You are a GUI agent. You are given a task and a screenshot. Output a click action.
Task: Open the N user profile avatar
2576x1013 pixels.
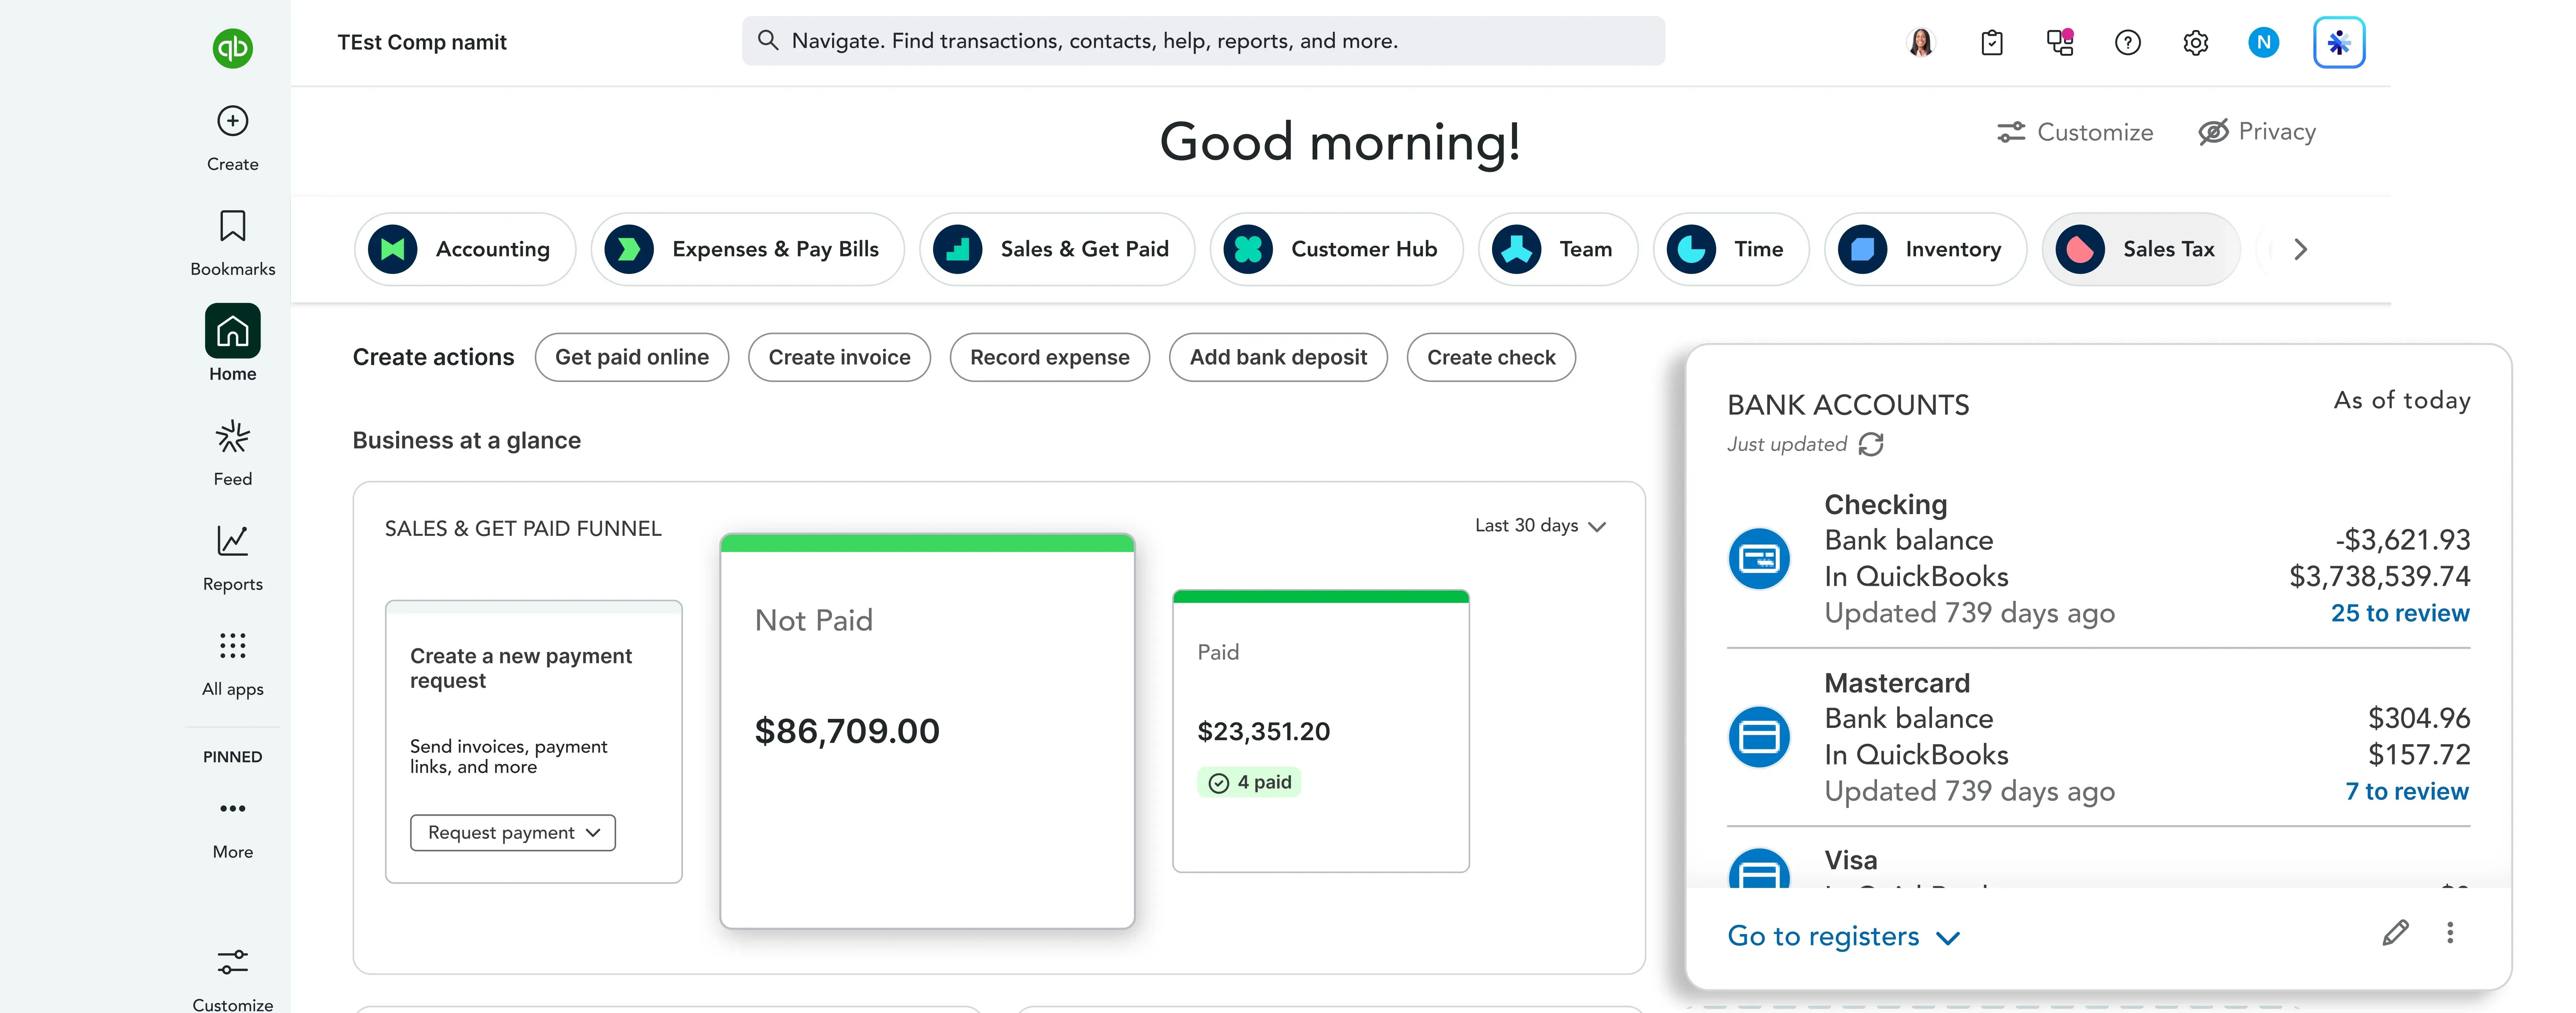click(x=2264, y=42)
